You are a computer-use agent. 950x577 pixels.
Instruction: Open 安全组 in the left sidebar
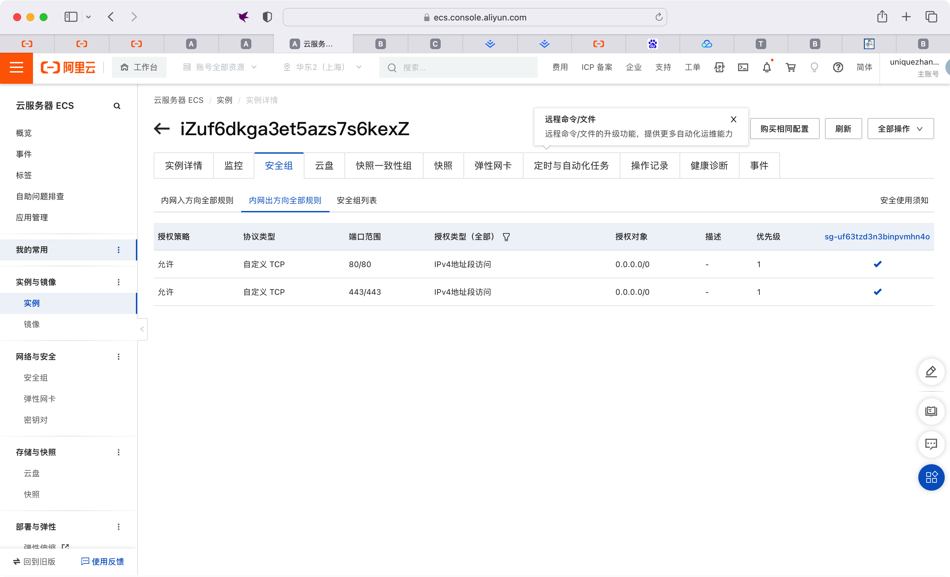tap(36, 378)
